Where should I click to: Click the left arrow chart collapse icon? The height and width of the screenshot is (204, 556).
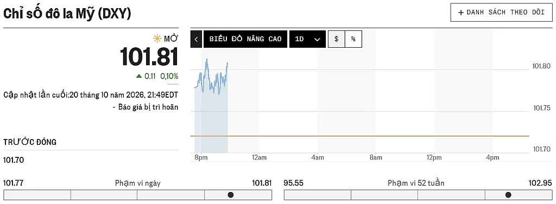pos(196,39)
